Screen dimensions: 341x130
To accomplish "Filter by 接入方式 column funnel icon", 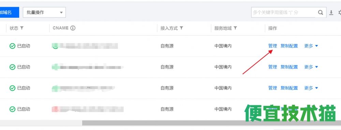I will (x=181, y=28).
